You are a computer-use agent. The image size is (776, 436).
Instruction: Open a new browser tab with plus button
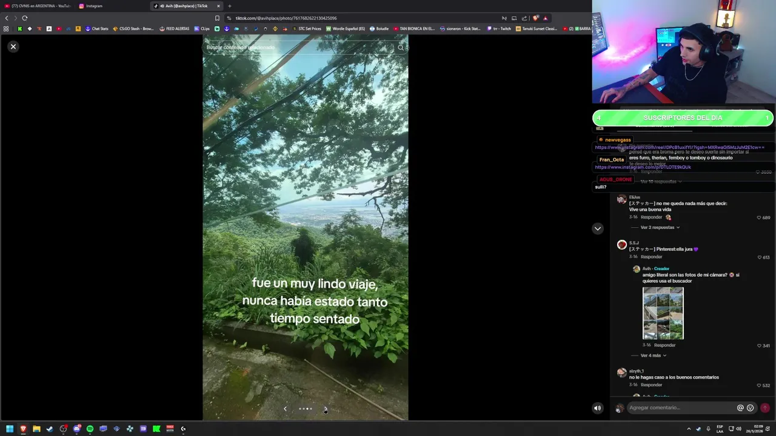[229, 6]
